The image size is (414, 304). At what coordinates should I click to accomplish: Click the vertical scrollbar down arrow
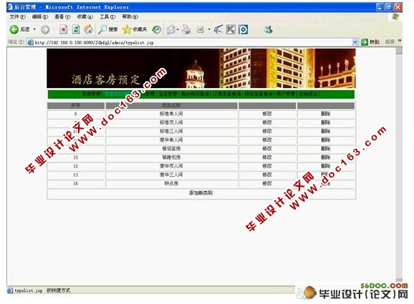[x=399, y=280]
